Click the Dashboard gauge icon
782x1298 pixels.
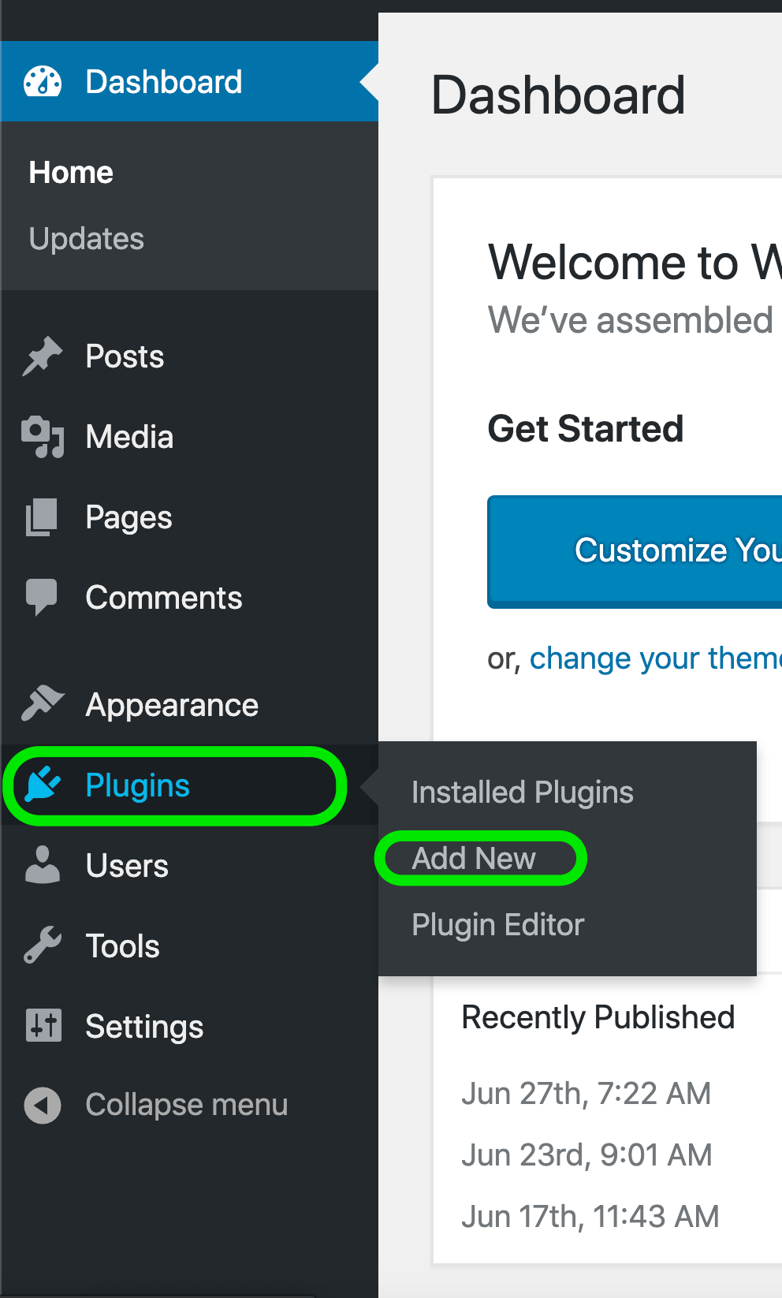(43, 82)
